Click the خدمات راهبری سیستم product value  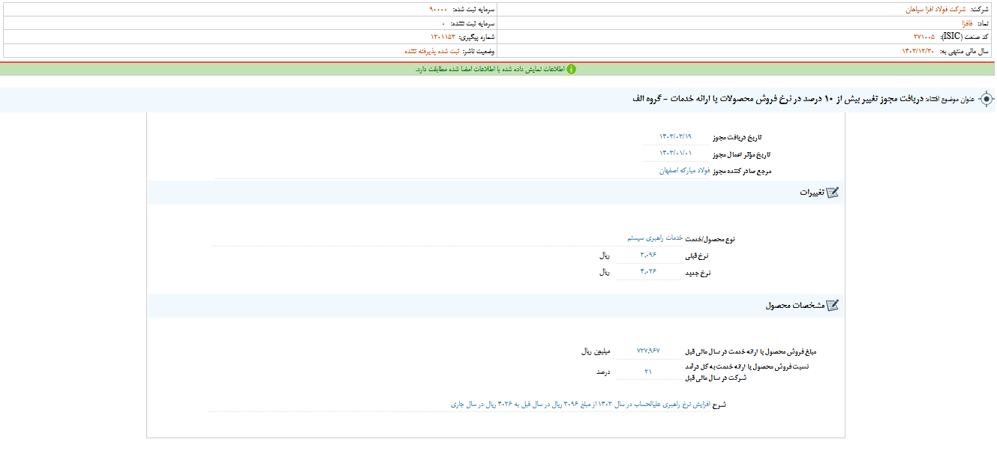click(657, 238)
